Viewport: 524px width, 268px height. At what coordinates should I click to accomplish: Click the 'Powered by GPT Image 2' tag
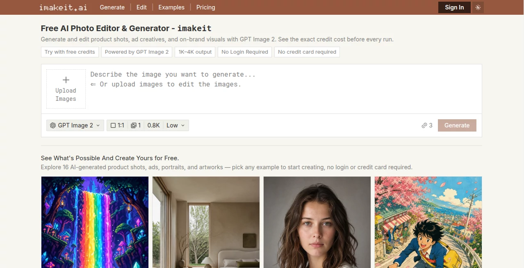(137, 52)
